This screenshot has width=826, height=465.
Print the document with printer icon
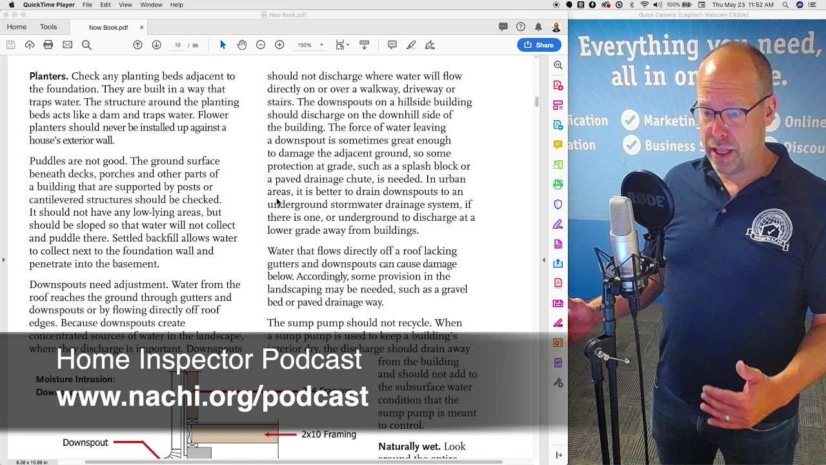coord(48,45)
